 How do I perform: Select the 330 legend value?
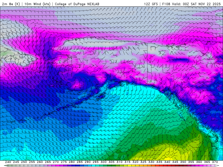[151, 162]
